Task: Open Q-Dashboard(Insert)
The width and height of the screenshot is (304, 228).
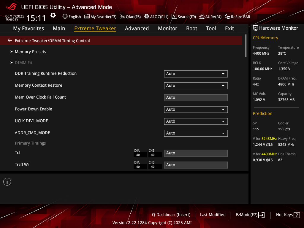Action: coord(171,215)
